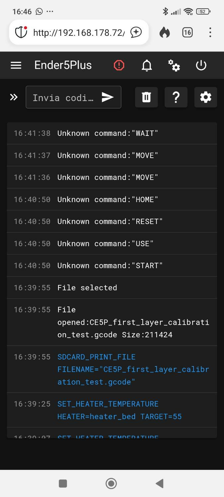Tap the browser URL address bar

click(x=79, y=32)
